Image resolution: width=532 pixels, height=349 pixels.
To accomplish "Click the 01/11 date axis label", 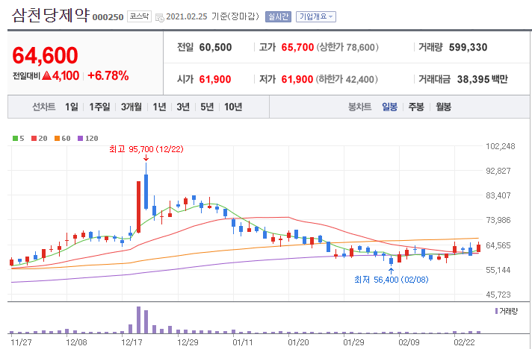I will click(x=243, y=342).
